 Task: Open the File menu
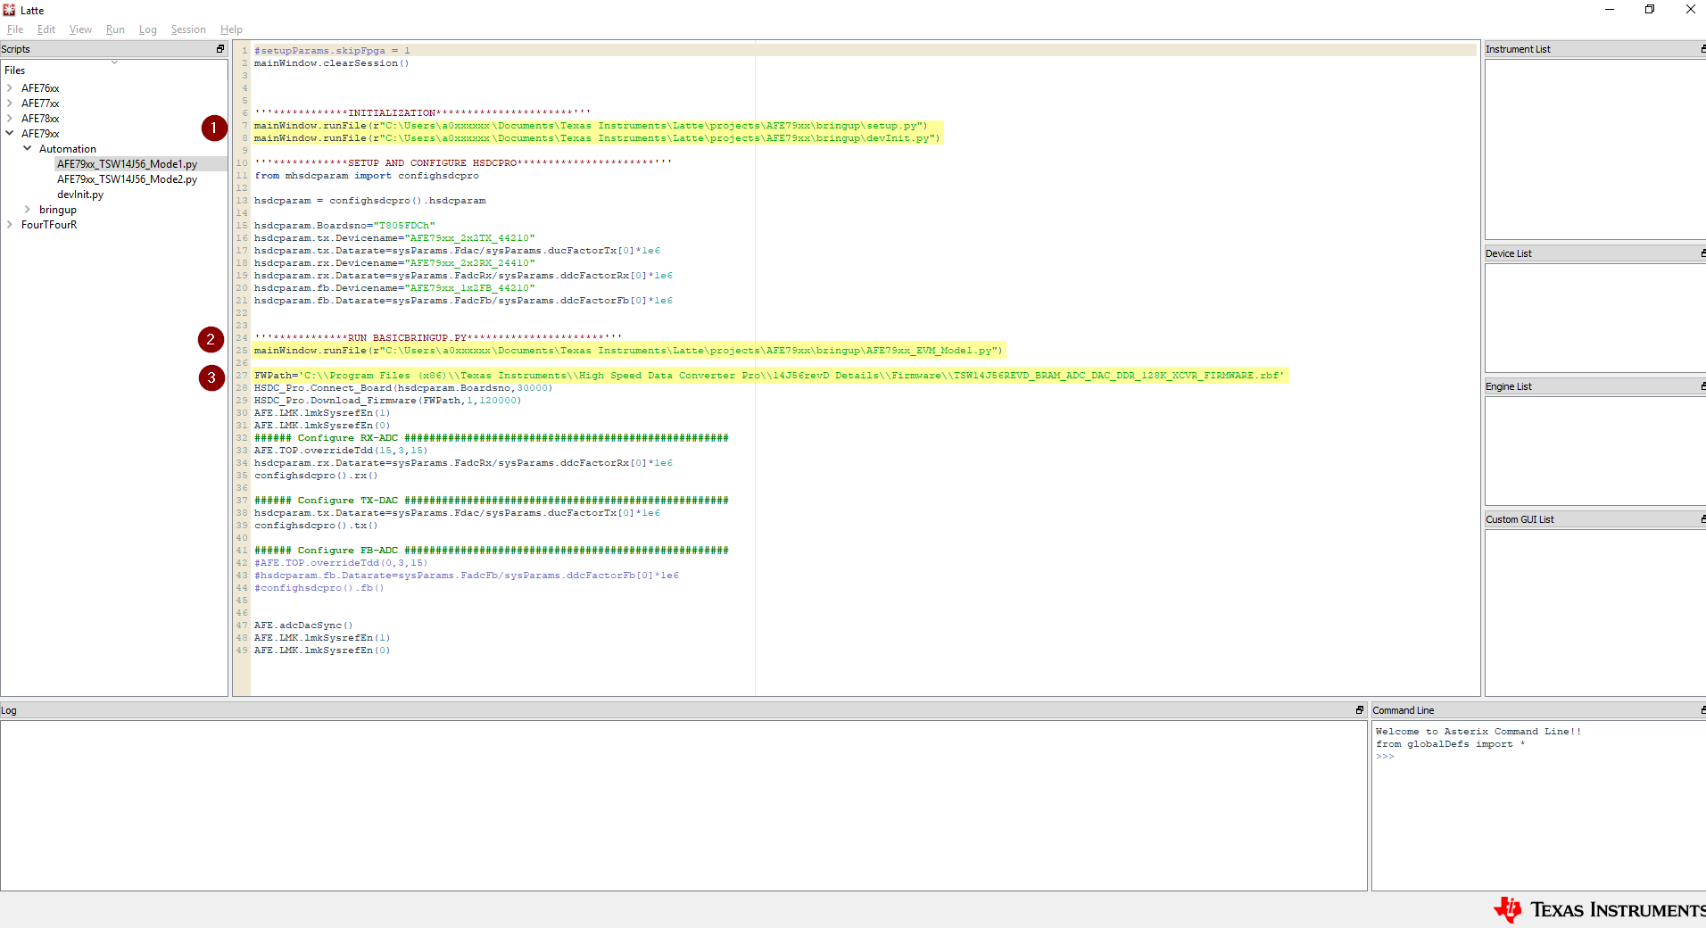(x=15, y=29)
